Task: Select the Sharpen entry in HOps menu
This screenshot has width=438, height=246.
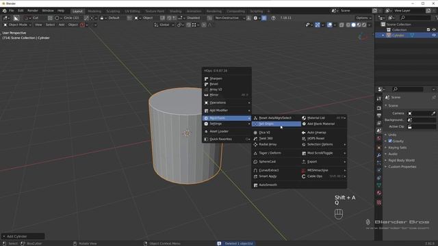Action: 227,79
